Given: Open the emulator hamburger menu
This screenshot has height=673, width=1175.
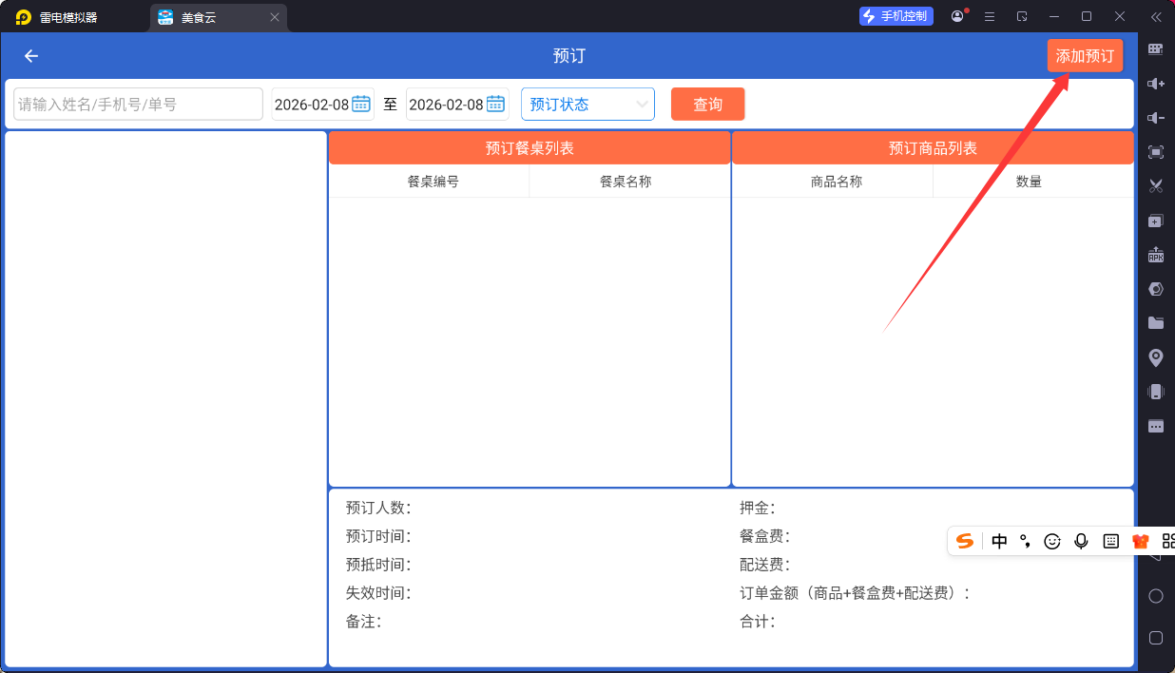Looking at the screenshot, I should 990,17.
